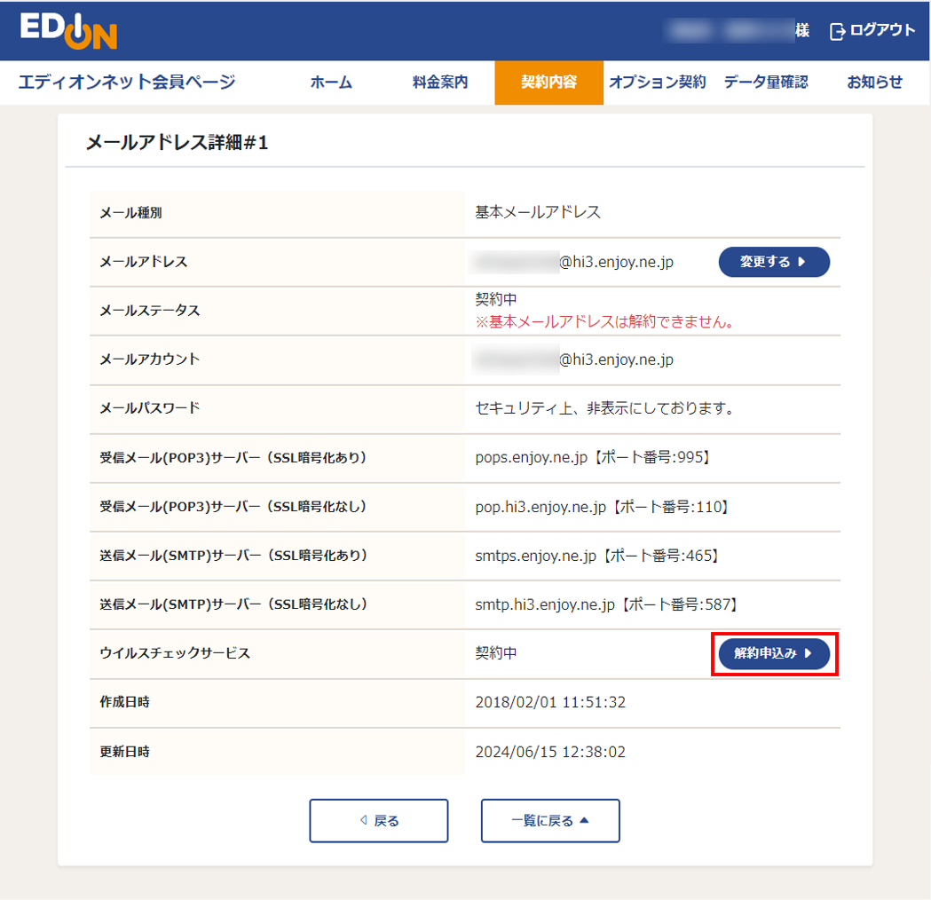931x900 pixels.
Task: Switch to the ホーム tab
Action: point(330,82)
